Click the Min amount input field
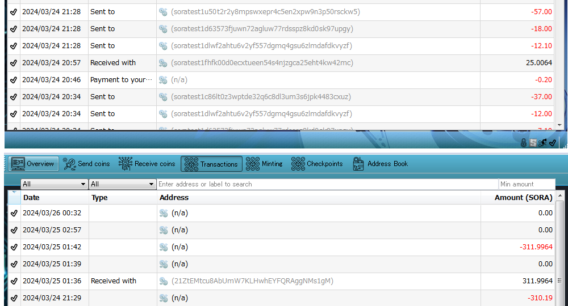The height and width of the screenshot is (306, 568). click(x=525, y=184)
